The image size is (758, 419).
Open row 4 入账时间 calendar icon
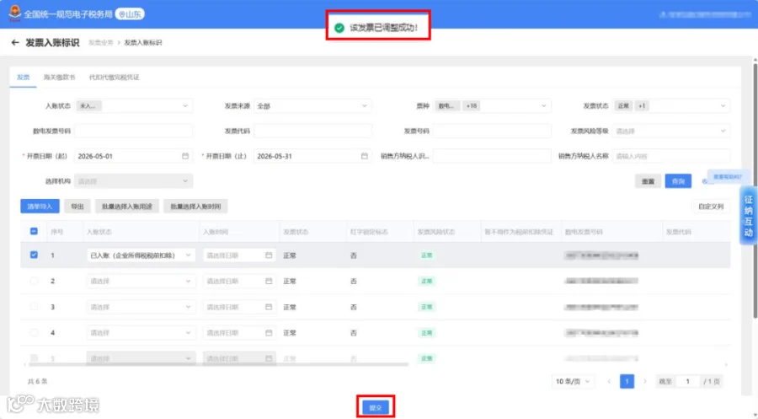click(269, 333)
